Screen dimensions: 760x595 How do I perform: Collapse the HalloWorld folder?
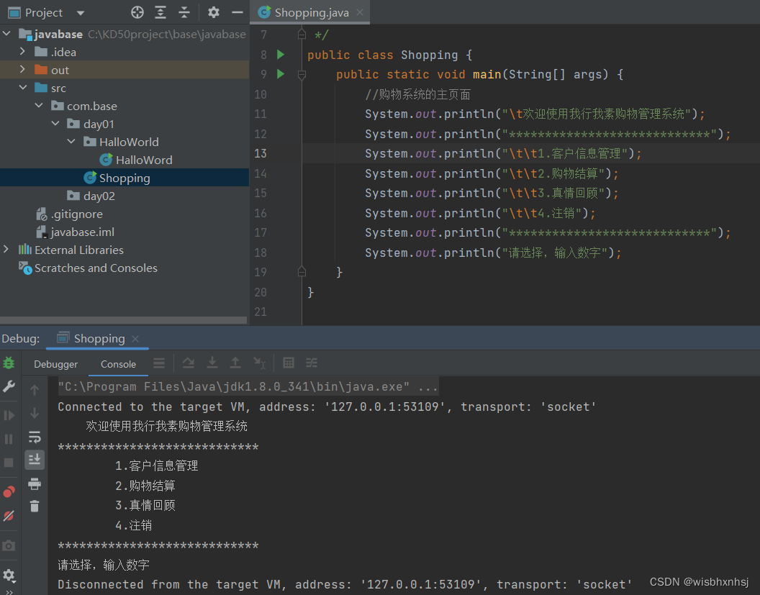click(71, 142)
